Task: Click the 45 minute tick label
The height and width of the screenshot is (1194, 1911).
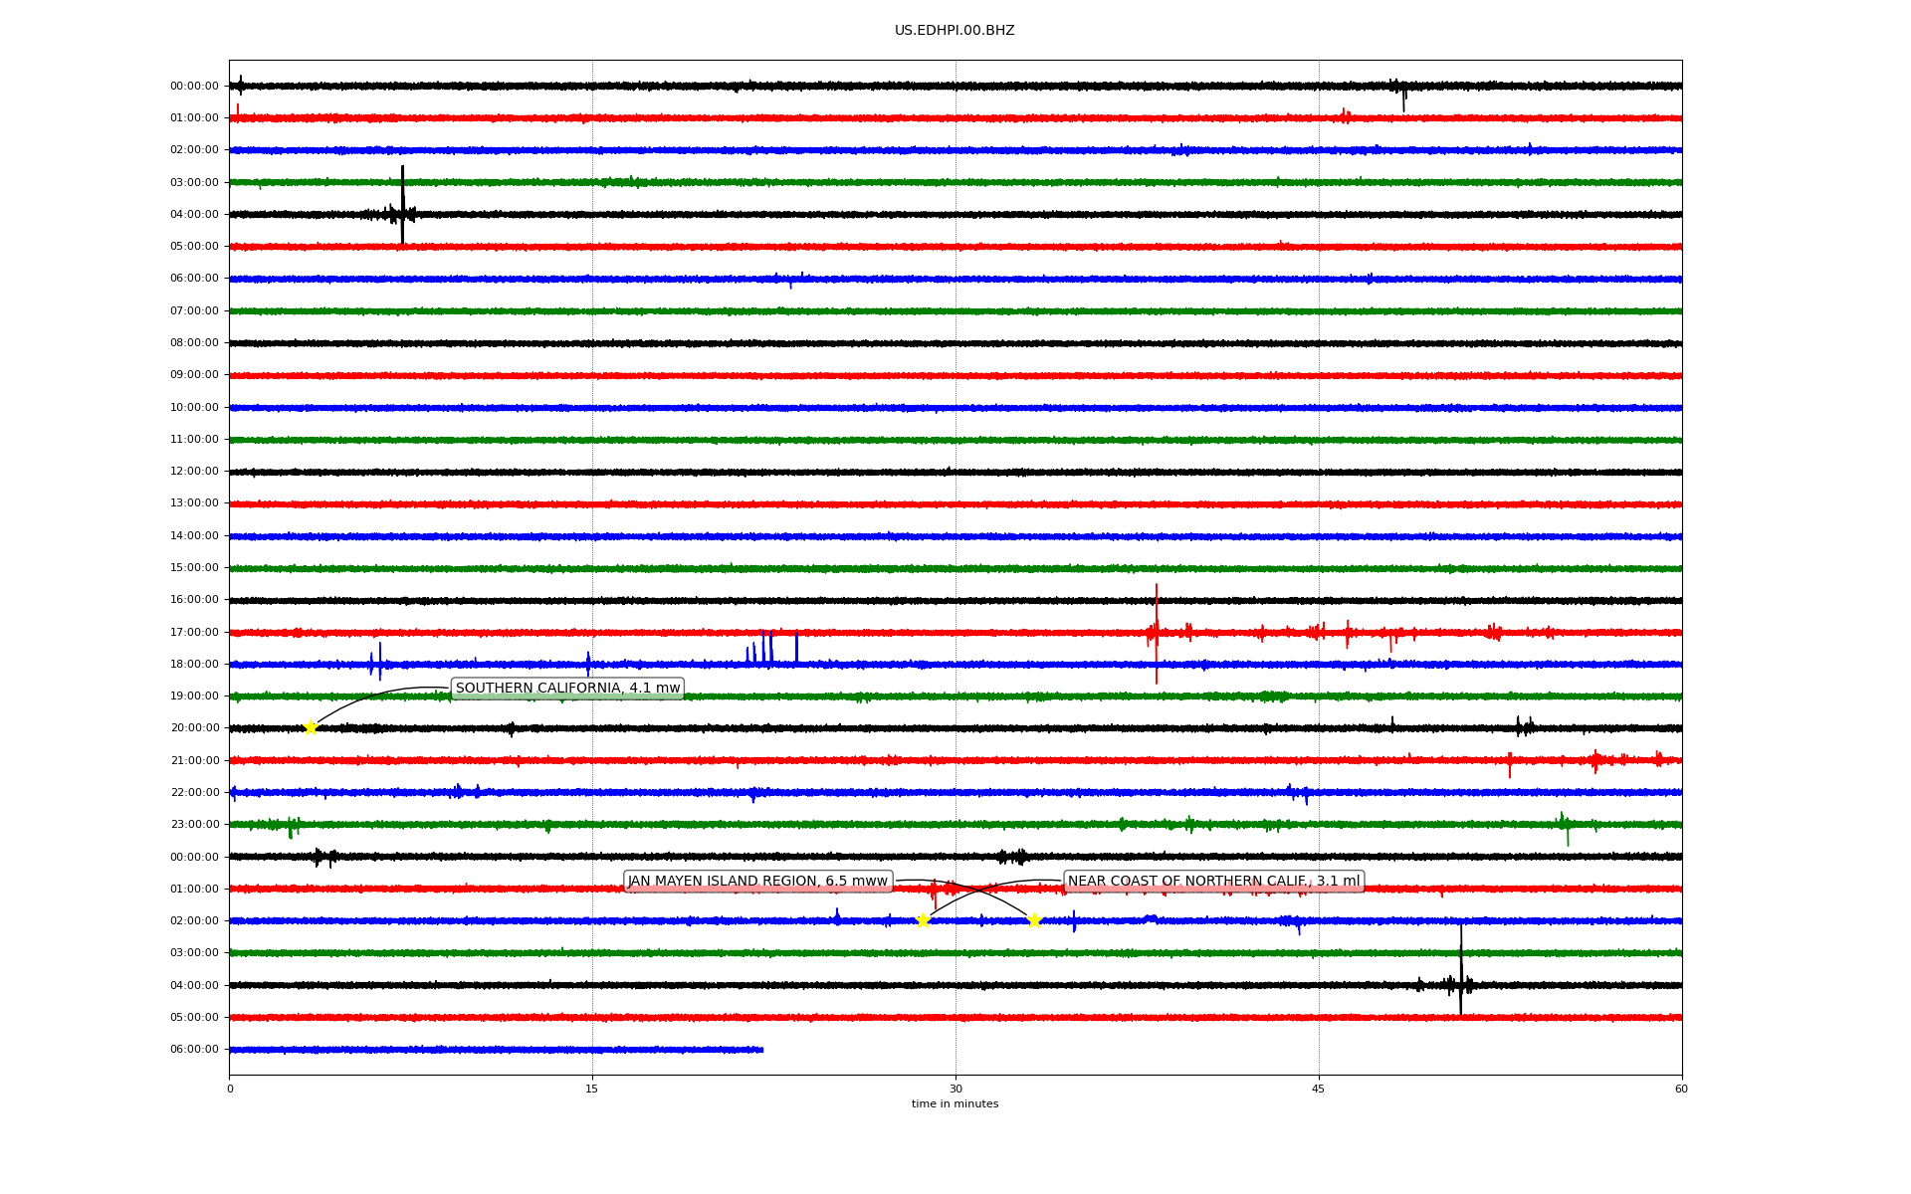Action: click(x=1319, y=1089)
